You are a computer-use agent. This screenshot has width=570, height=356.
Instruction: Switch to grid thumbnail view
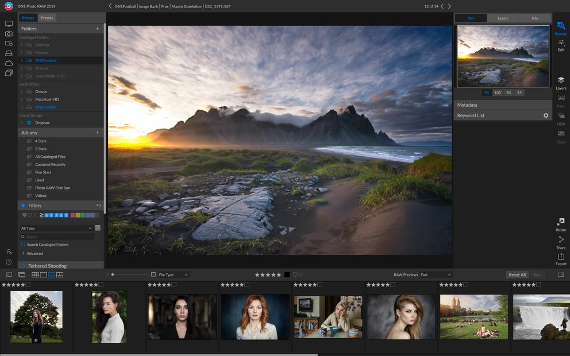point(35,275)
